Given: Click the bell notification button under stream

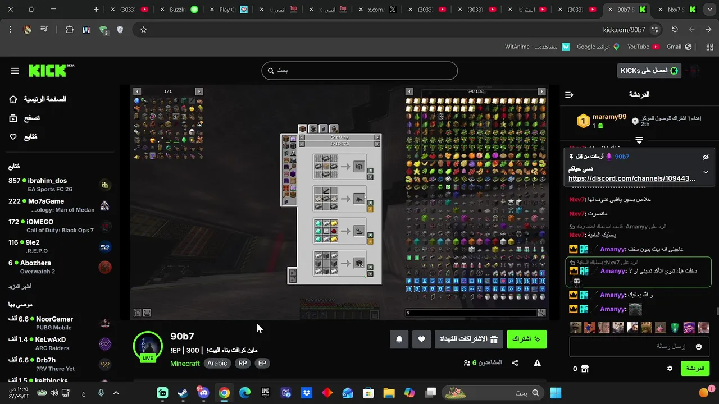Looking at the screenshot, I should pos(399,339).
